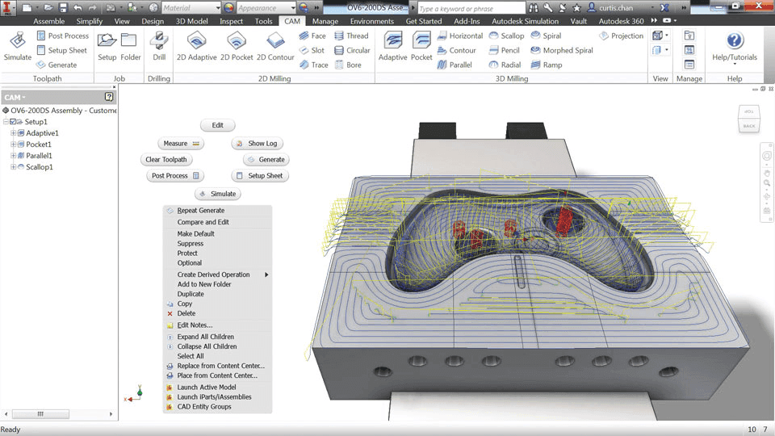This screenshot has width=775, height=436.
Task: Choose the Pencil 3D milling strategy
Action: [x=504, y=50]
